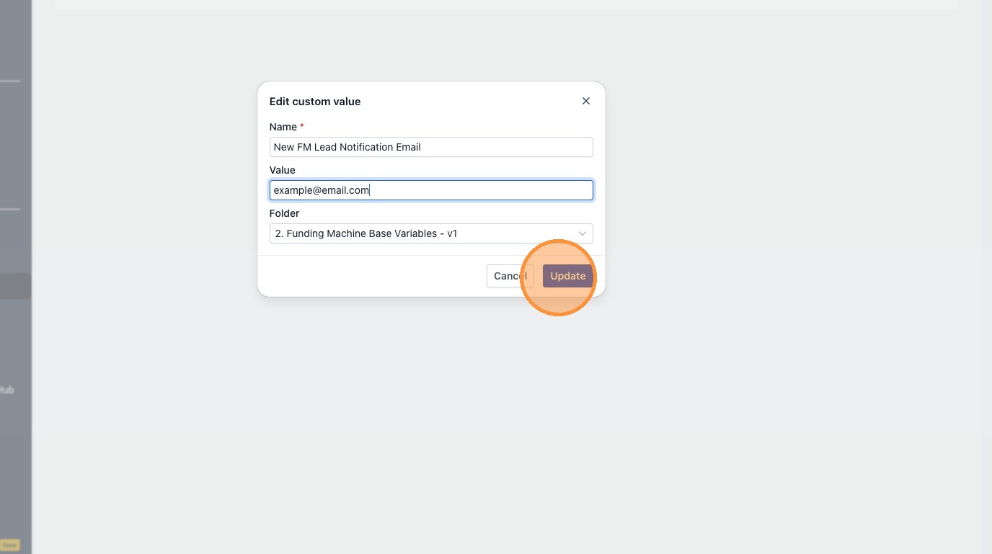Viewport: 992px width, 554px height.
Task: Open the Folder dropdown
Action: [431, 233]
